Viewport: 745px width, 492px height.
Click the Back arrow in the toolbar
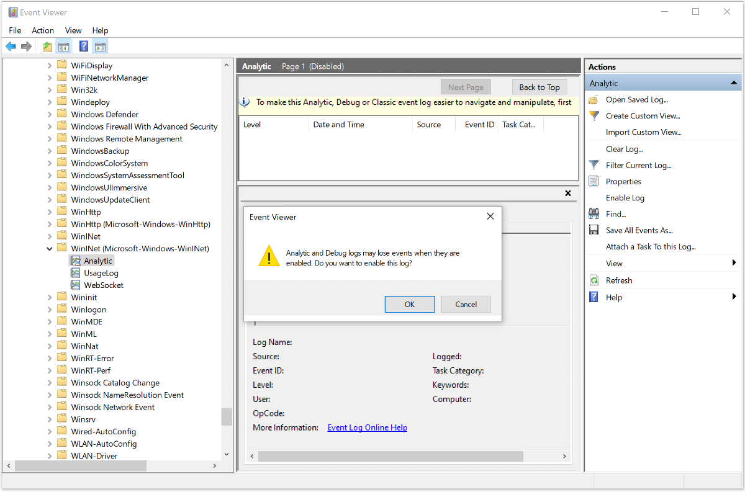pos(11,47)
